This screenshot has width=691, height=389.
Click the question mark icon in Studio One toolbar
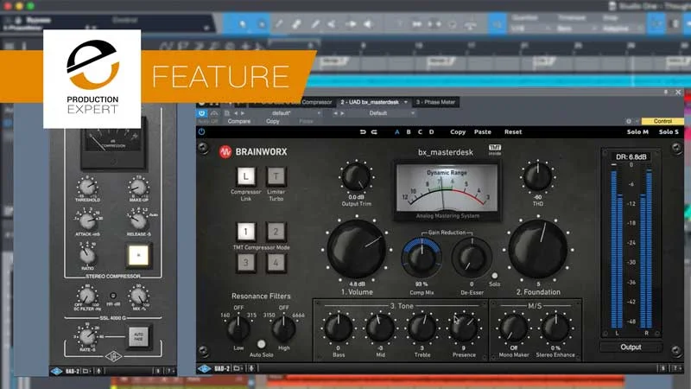(399, 24)
